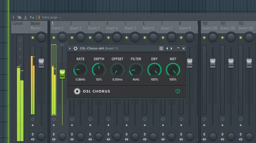Minimize the OSL Chorus plugin window

click(178, 48)
